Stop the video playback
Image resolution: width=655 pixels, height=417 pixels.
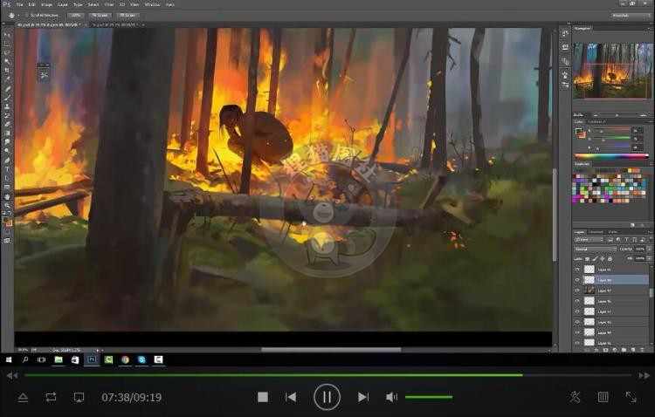click(263, 397)
